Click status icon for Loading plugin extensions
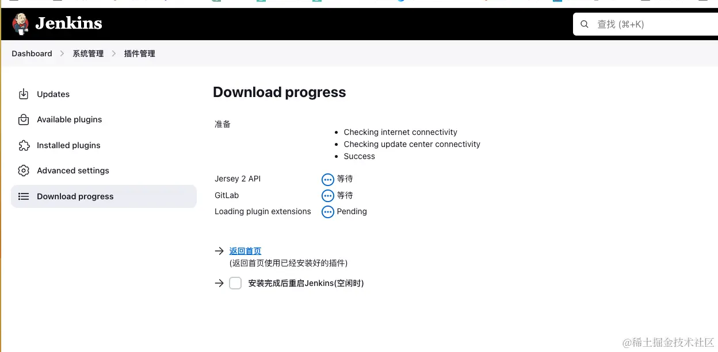The height and width of the screenshot is (352, 718). 328,212
